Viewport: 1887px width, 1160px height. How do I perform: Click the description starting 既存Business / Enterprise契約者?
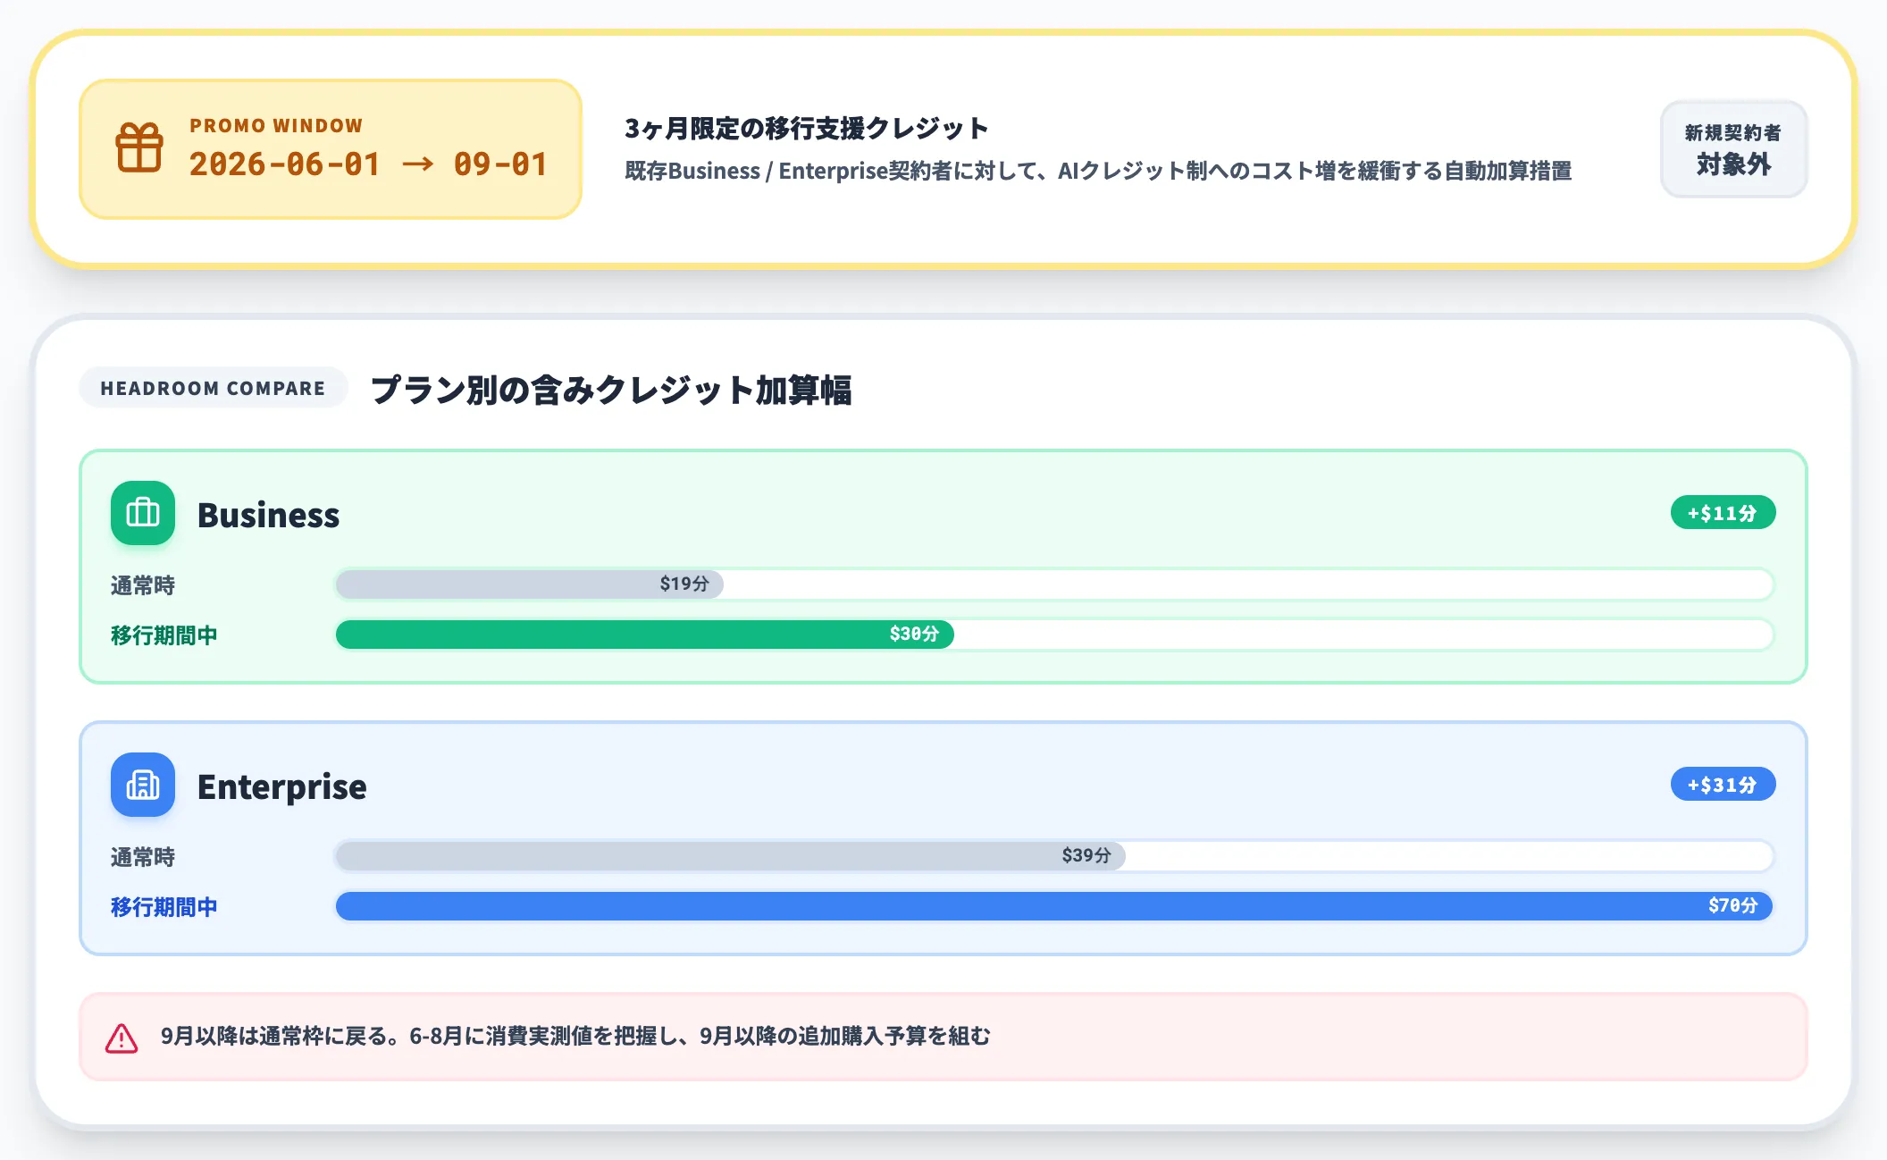point(1098,171)
